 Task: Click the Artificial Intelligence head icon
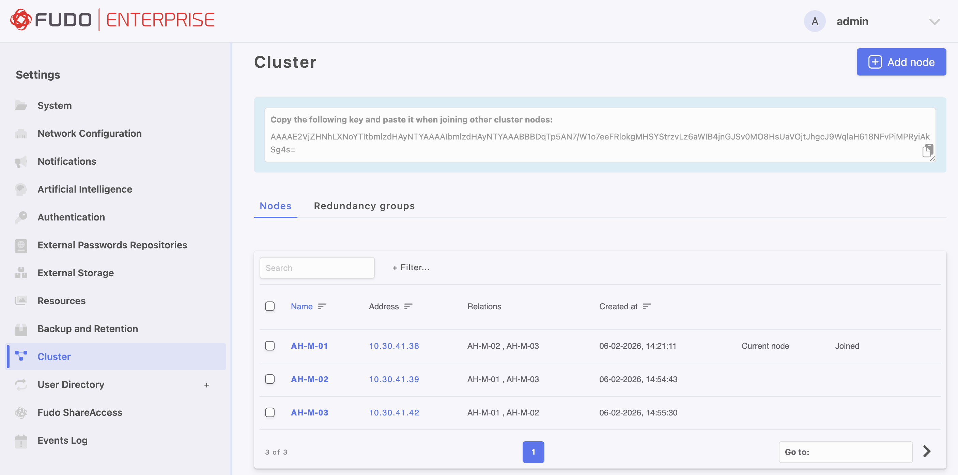(x=21, y=190)
